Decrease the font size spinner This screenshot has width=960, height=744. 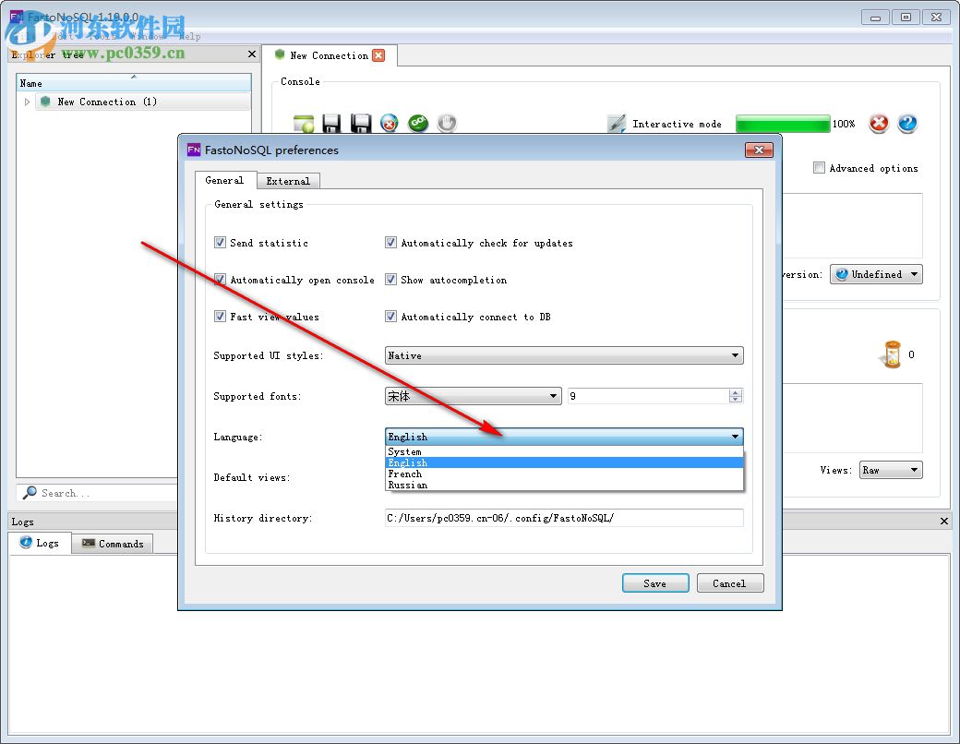[x=736, y=400]
